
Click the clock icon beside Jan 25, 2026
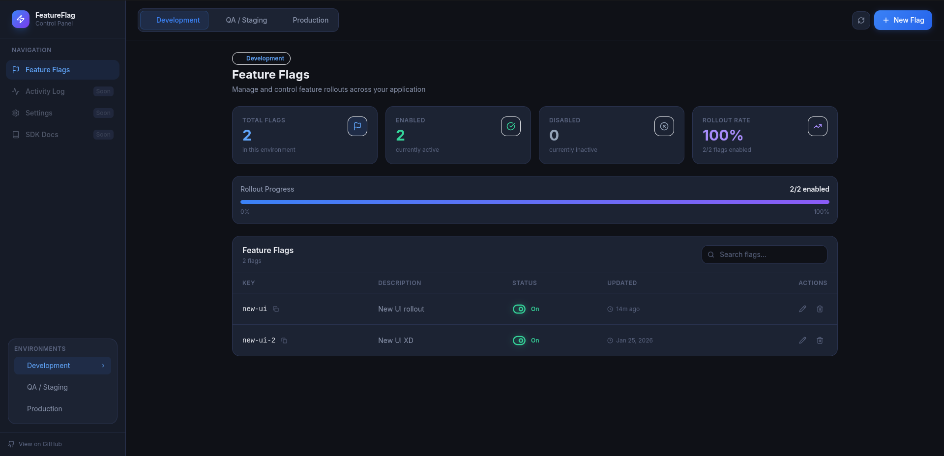(610, 341)
